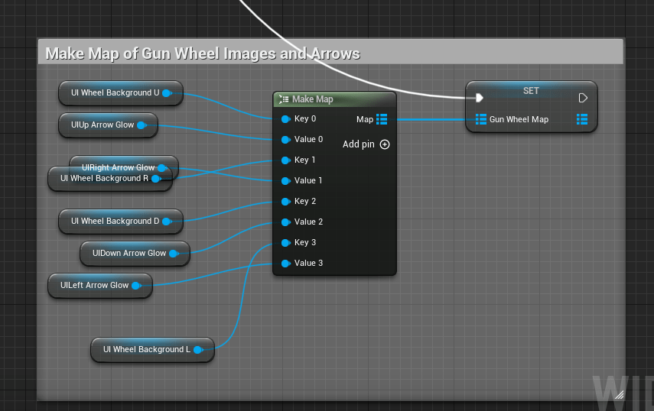Click the Make Map output Map pin
The width and height of the screenshot is (654, 411).
tap(382, 119)
